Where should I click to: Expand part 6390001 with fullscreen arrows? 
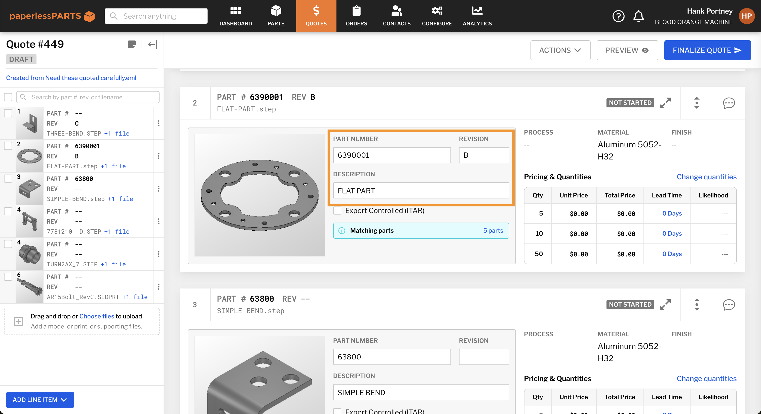[x=665, y=103]
